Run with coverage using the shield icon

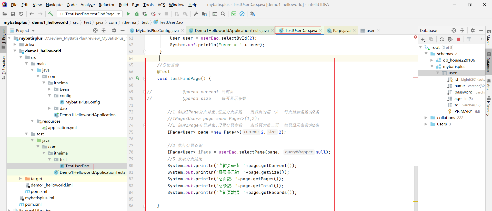(145, 14)
